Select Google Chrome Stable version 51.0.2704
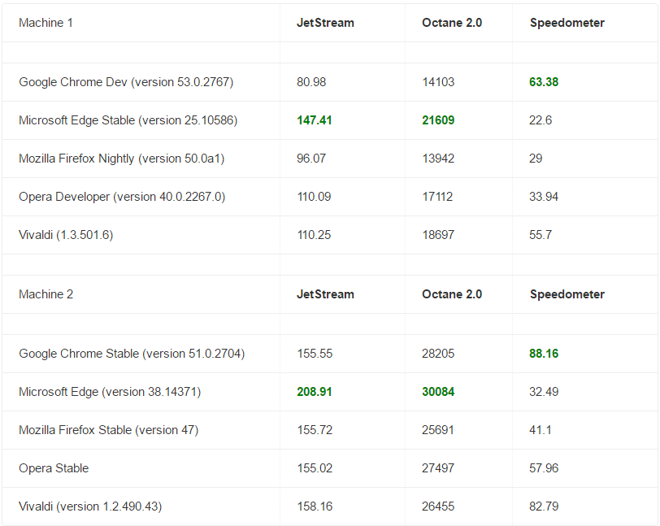 pyautogui.click(x=132, y=354)
